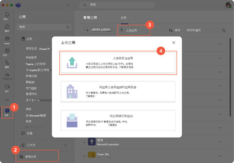
Task: Select the 应用 tab in Manage apps
Action: 123,18
